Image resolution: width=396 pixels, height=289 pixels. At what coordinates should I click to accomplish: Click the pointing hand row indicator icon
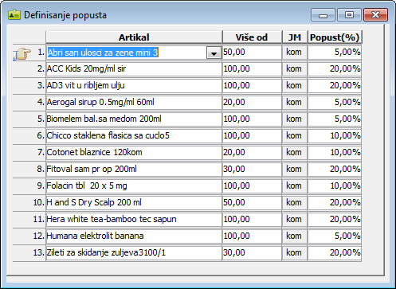point(22,53)
